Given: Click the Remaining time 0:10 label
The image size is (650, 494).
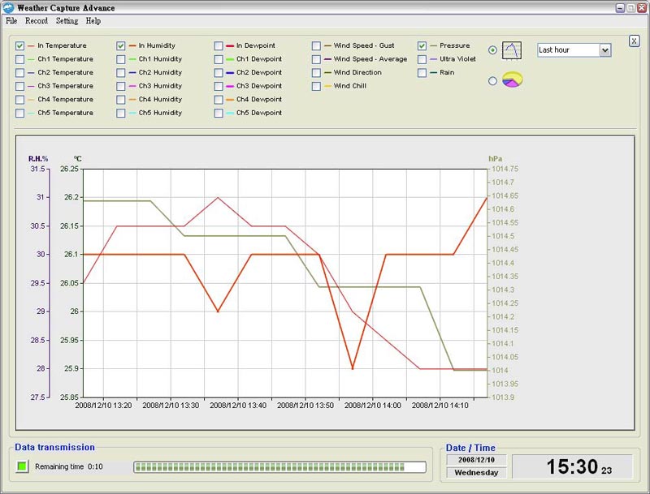Looking at the screenshot, I should (x=69, y=466).
